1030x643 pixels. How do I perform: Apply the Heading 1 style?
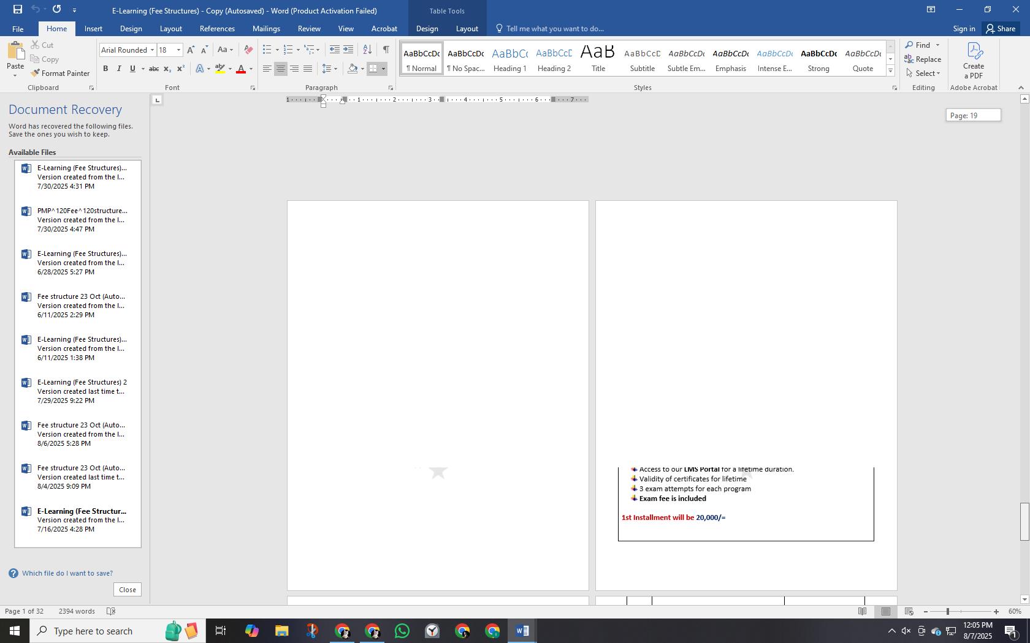tap(510, 59)
